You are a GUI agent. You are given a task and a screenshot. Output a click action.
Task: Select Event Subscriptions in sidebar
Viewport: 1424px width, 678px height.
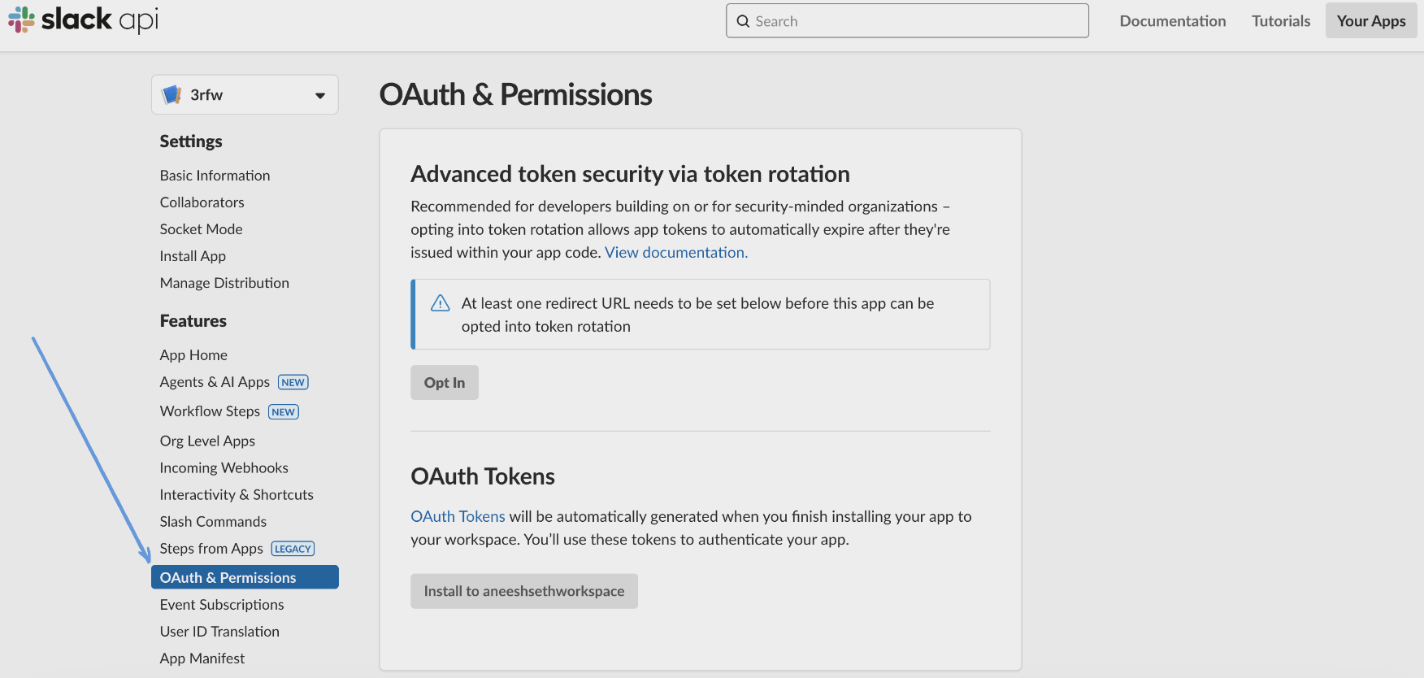tap(221, 604)
